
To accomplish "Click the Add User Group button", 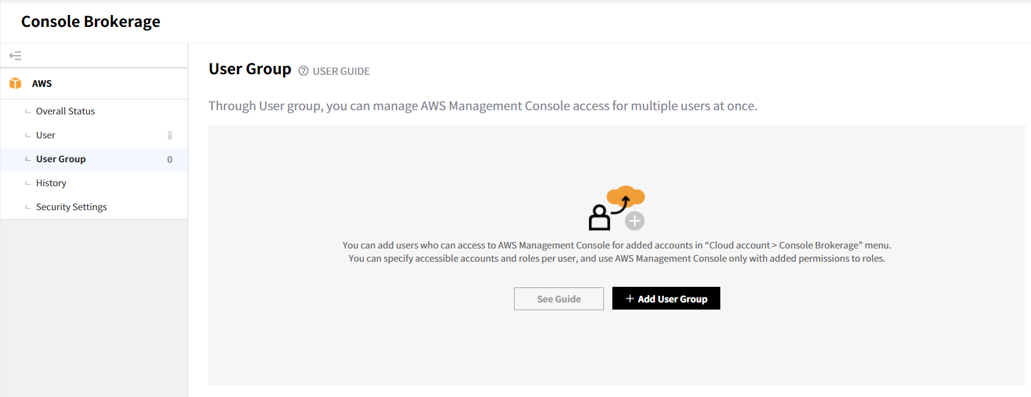I will pos(666,298).
